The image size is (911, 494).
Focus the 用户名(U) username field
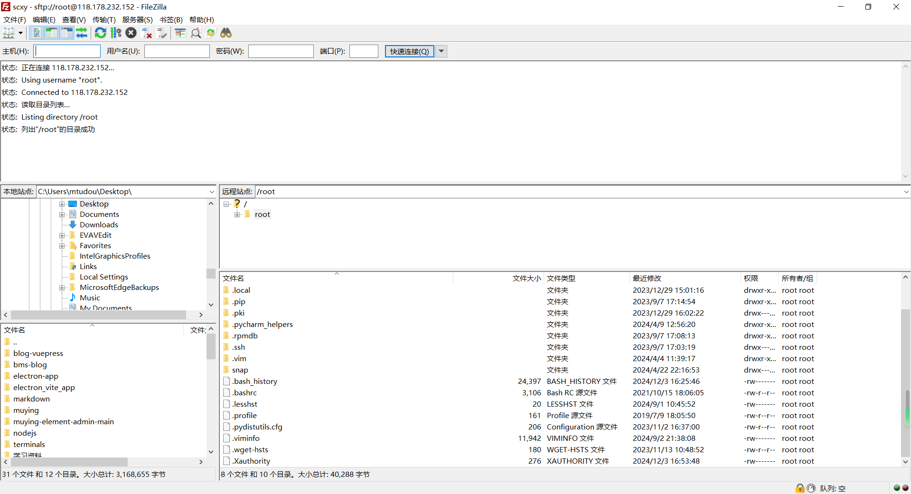pos(177,51)
